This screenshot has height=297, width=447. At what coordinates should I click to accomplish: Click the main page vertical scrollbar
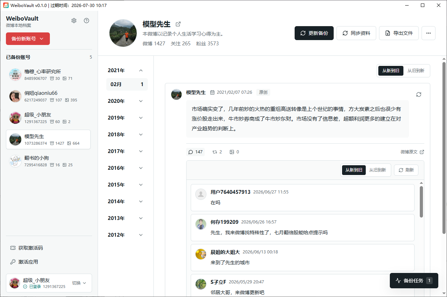point(444,148)
